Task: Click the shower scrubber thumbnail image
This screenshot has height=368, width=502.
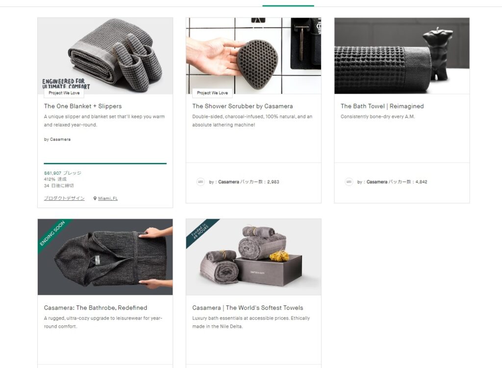Action: pos(253,56)
